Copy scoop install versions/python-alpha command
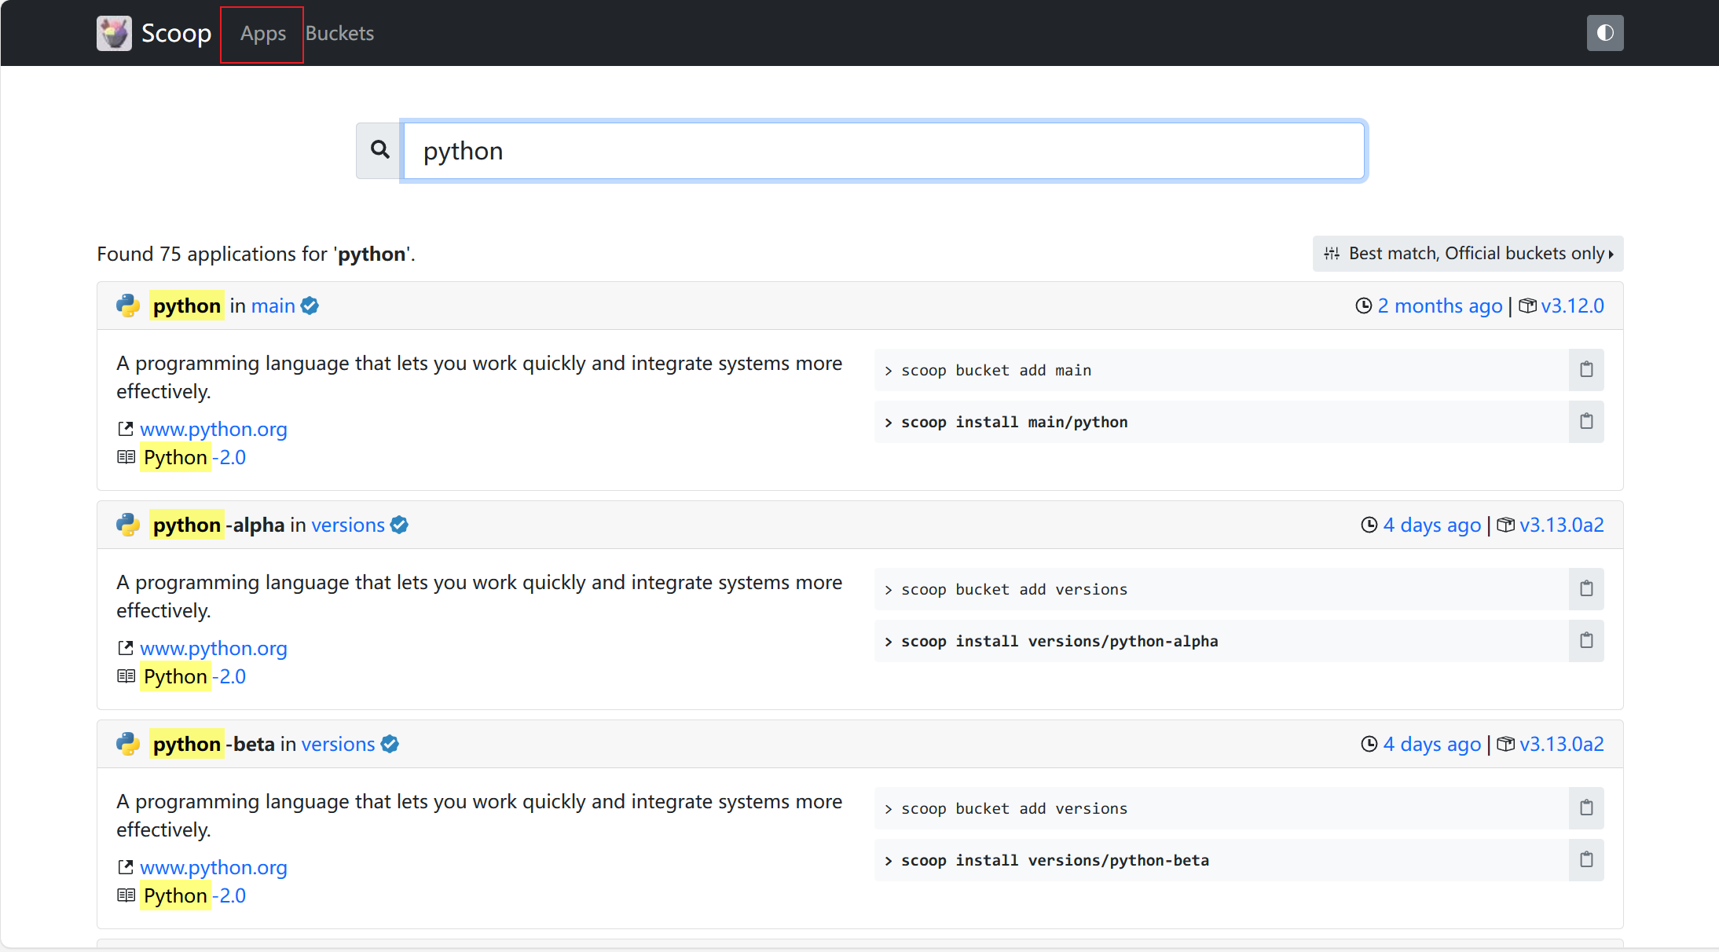This screenshot has width=1719, height=952. 1586,641
